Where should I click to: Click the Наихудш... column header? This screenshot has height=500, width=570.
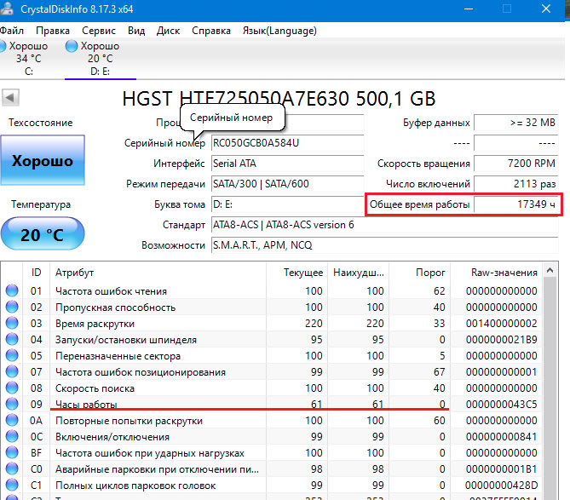click(x=358, y=273)
